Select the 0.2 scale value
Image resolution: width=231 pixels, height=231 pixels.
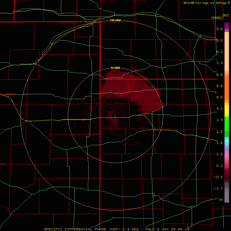coord(219,166)
